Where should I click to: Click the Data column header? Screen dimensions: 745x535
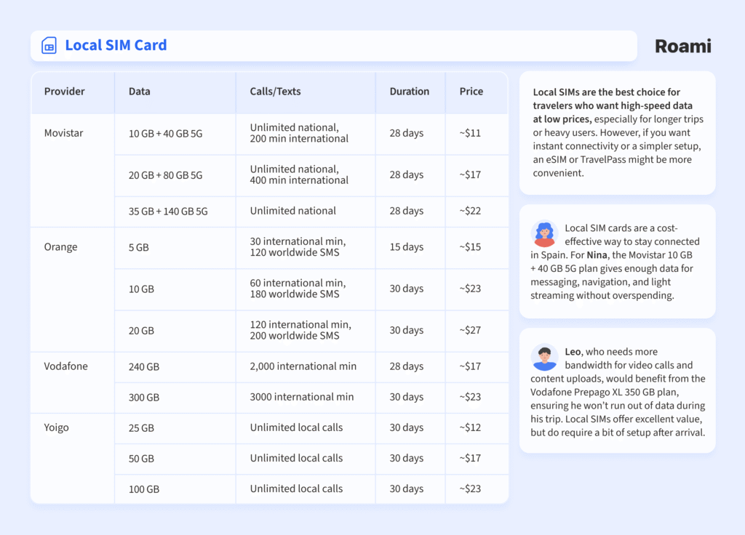click(140, 92)
